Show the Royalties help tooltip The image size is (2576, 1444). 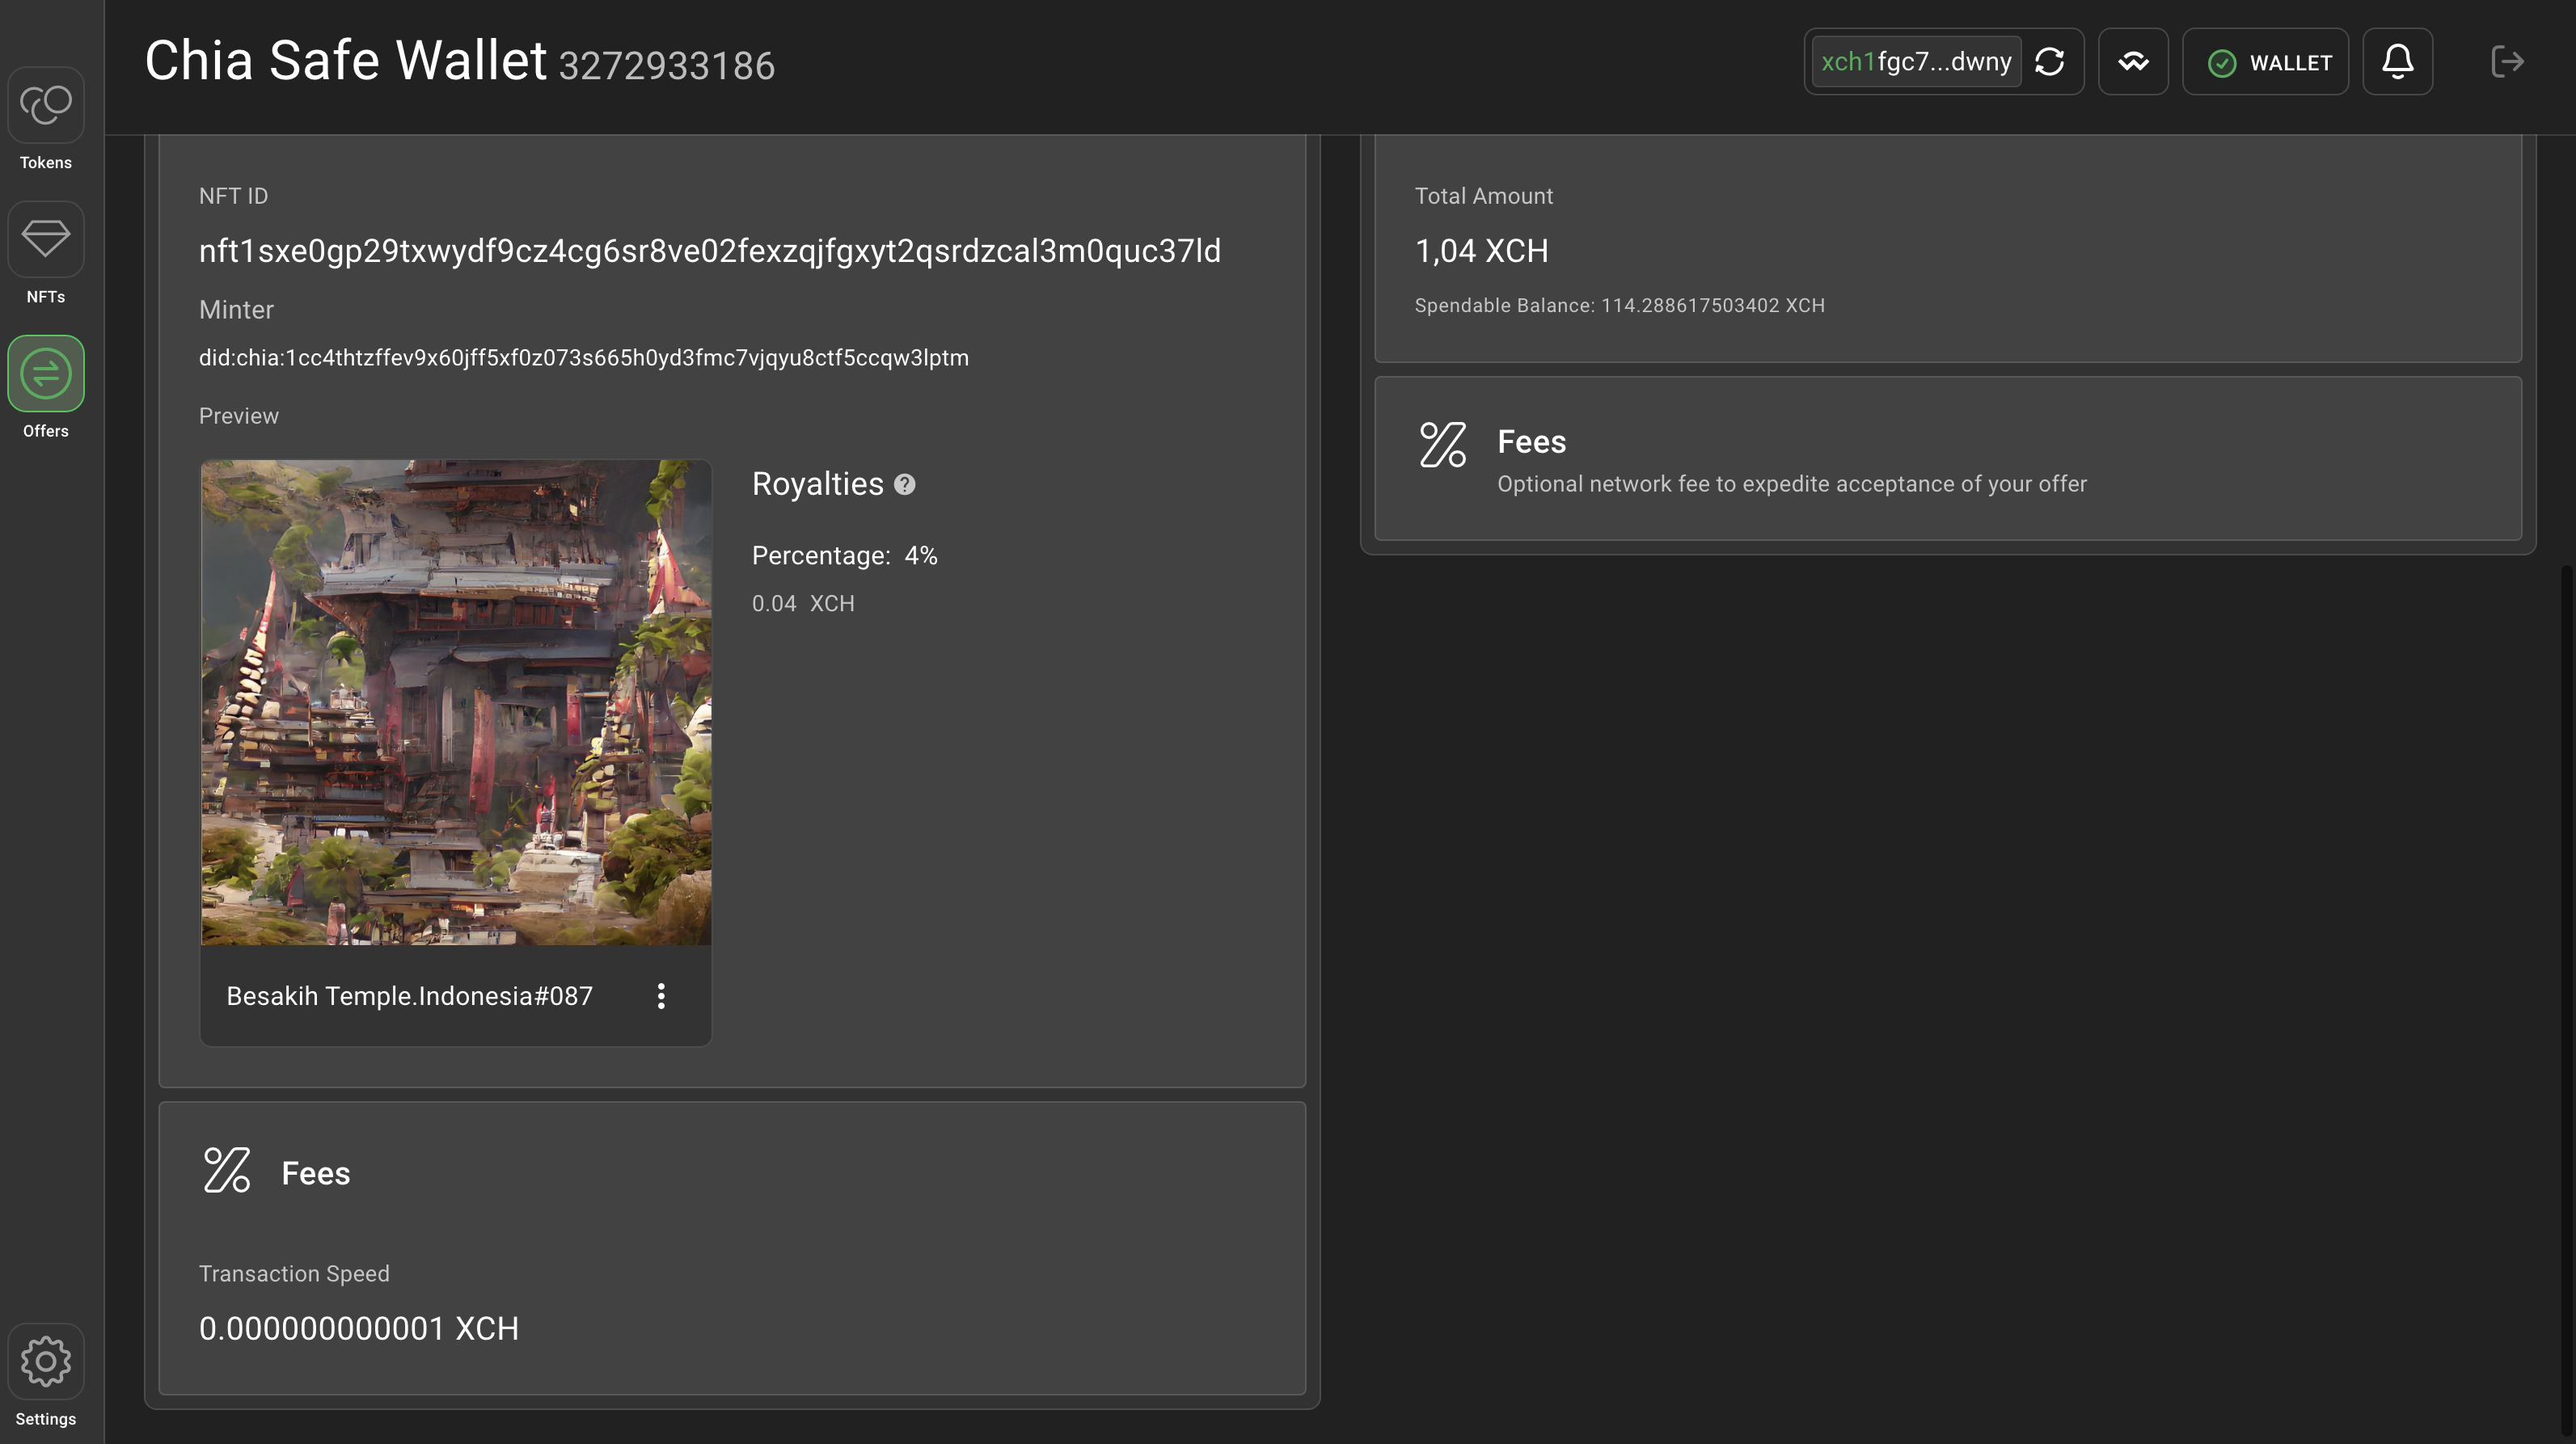pos(905,484)
